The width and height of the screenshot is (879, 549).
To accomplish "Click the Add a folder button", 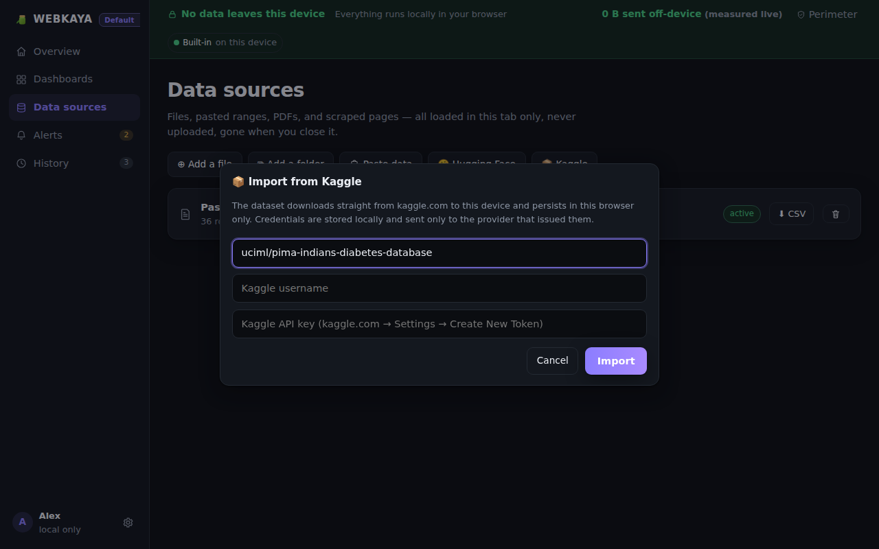I will pos(290,164).
